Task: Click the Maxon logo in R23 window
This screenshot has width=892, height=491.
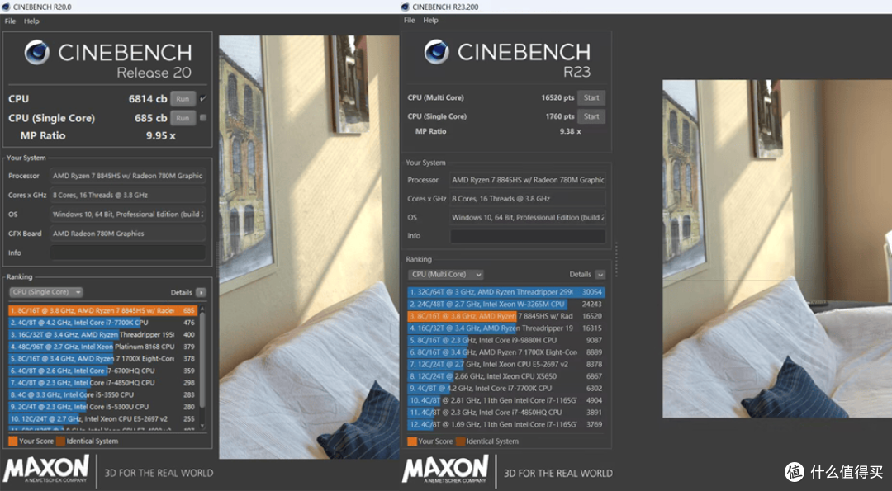Action: pyautogui.click(x=446, y=470)
